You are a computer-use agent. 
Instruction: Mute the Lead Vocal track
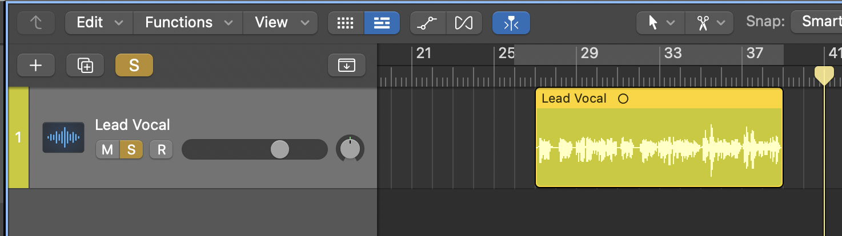point(107,150)
